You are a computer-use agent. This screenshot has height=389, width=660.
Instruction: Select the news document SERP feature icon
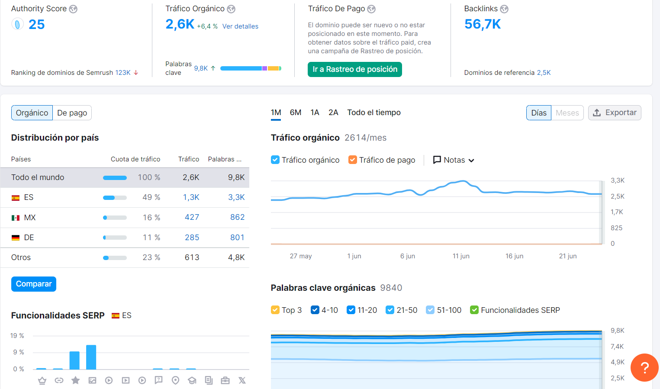pos(209,380)
